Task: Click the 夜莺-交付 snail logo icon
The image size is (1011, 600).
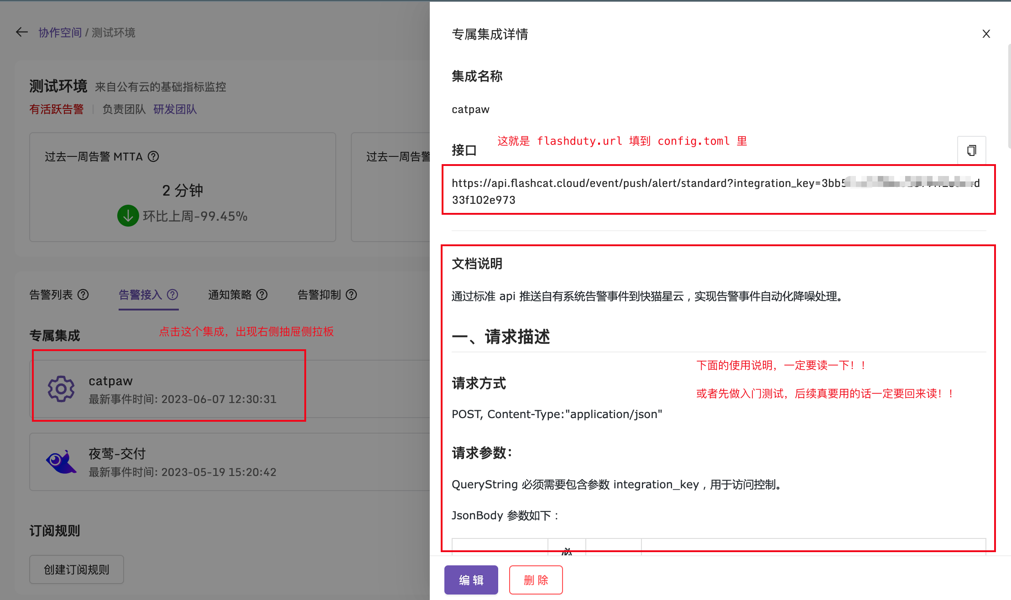Action: click(61, 461)
